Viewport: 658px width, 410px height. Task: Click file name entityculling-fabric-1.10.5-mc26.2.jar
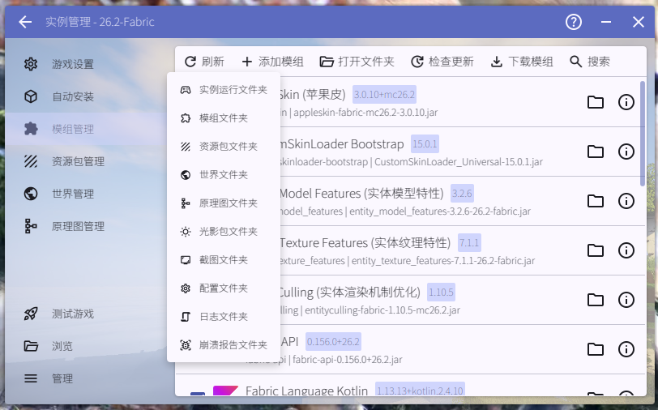click(382, 310)
